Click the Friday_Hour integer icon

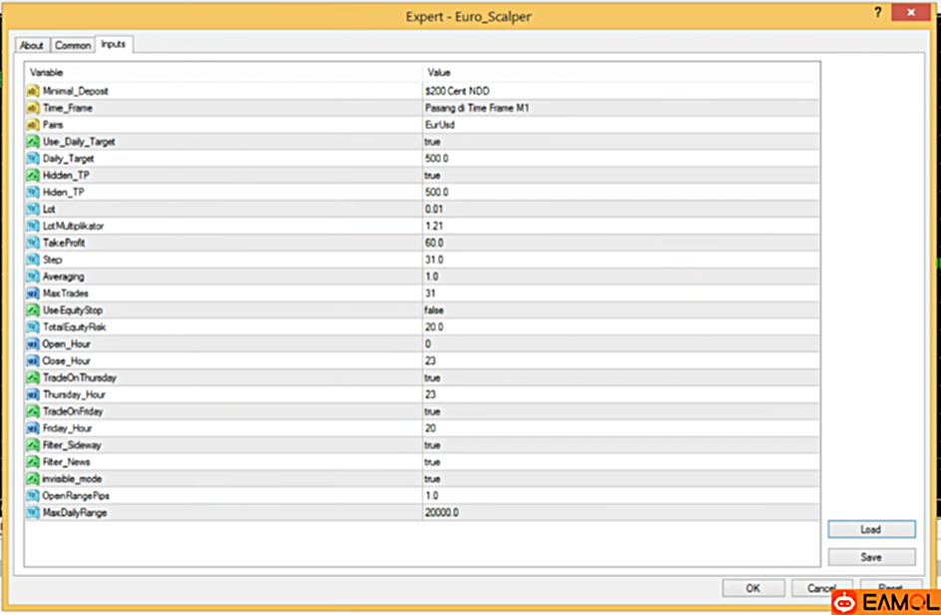click(32, 428)
